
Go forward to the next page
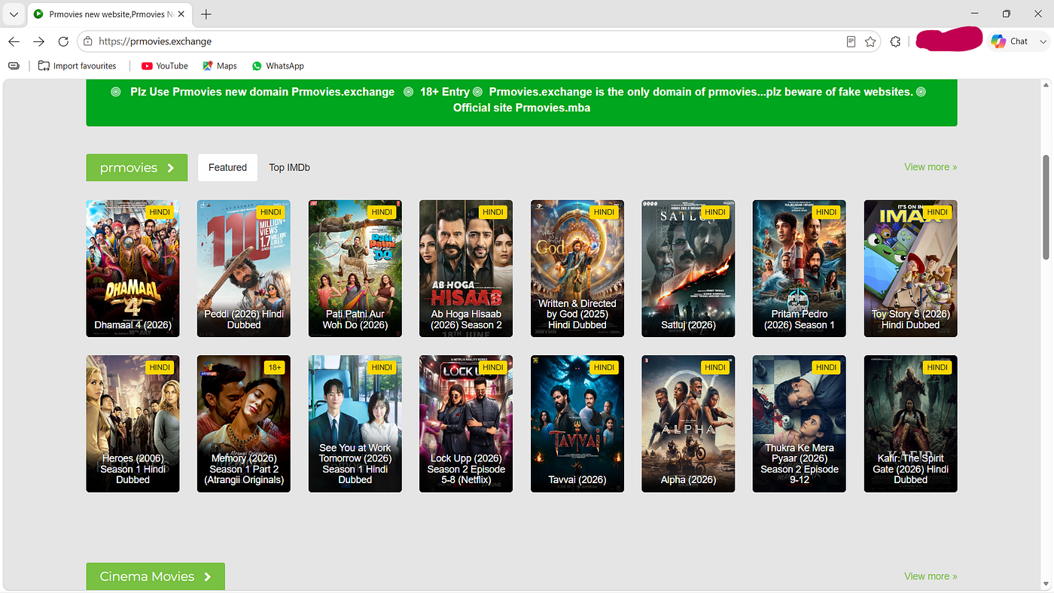pos(38,41)
